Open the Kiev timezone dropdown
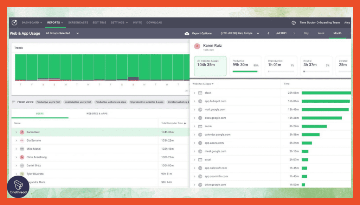The width and height of the screenshot is (360, 205). (x=240, y=33)
